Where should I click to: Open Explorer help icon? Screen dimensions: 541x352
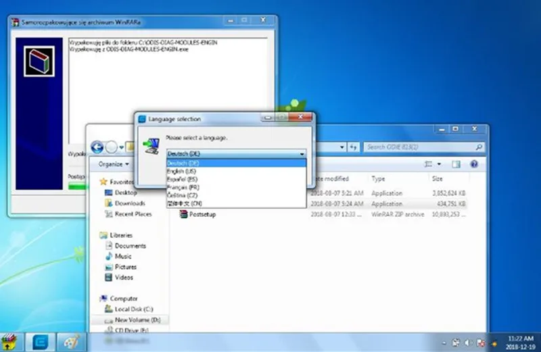pos(475,164)
